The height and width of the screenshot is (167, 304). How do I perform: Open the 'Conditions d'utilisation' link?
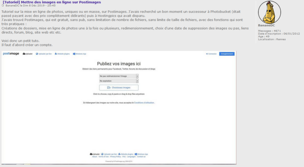(x=144, y=103)
